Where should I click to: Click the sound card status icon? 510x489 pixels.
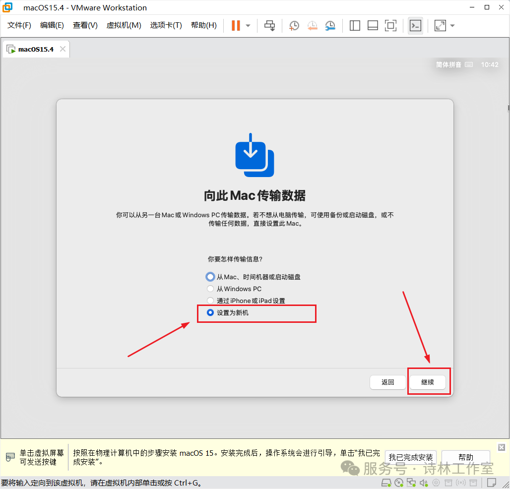[424, 483]
